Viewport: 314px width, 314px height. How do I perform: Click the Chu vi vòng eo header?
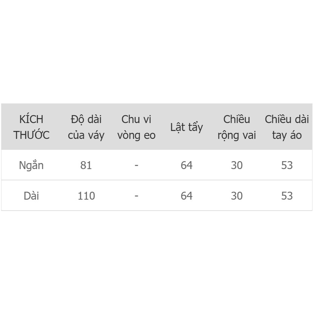coord(136,127)
